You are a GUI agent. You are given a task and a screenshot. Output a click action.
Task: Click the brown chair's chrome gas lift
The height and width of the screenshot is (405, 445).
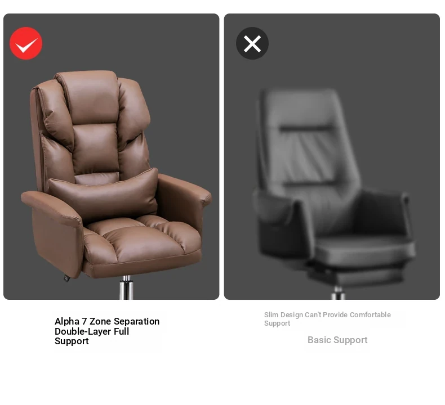pyautogui.click(x=126, y=287)
